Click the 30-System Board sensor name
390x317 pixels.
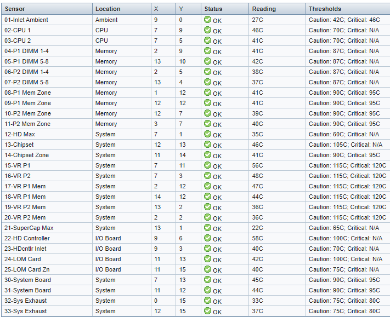27,280
